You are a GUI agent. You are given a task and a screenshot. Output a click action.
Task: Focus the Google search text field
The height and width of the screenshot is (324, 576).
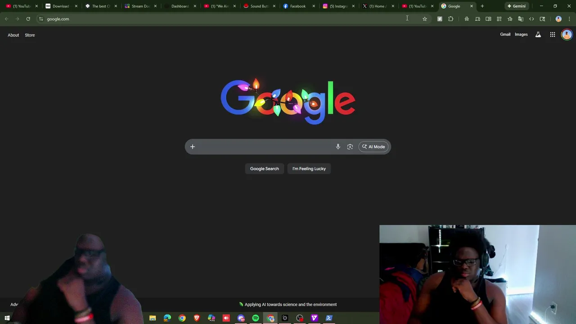265,147
